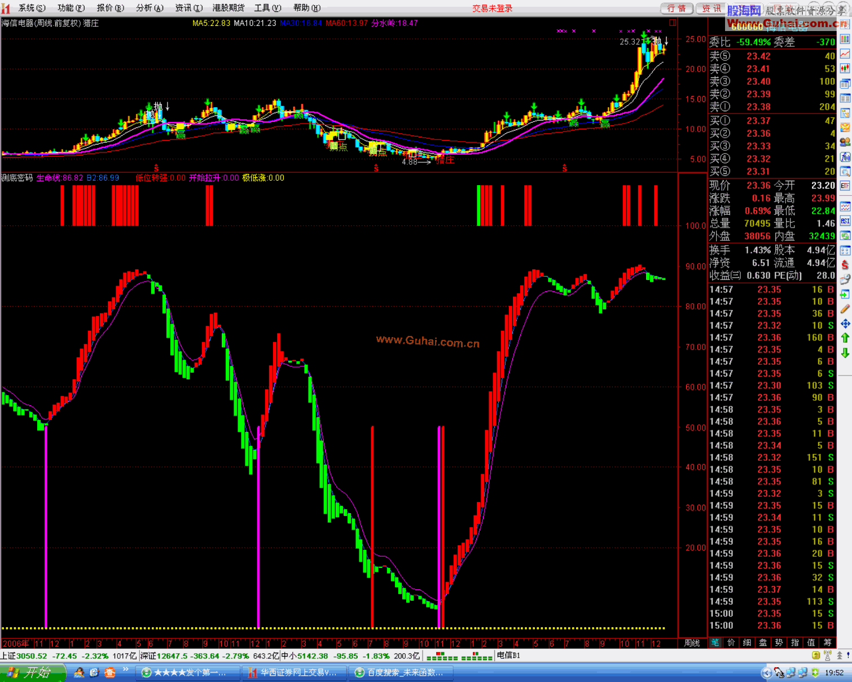Click the 中小 index 5142.38 in status bar
This screenshot has height=682, width=852.
tap(305, 655)
